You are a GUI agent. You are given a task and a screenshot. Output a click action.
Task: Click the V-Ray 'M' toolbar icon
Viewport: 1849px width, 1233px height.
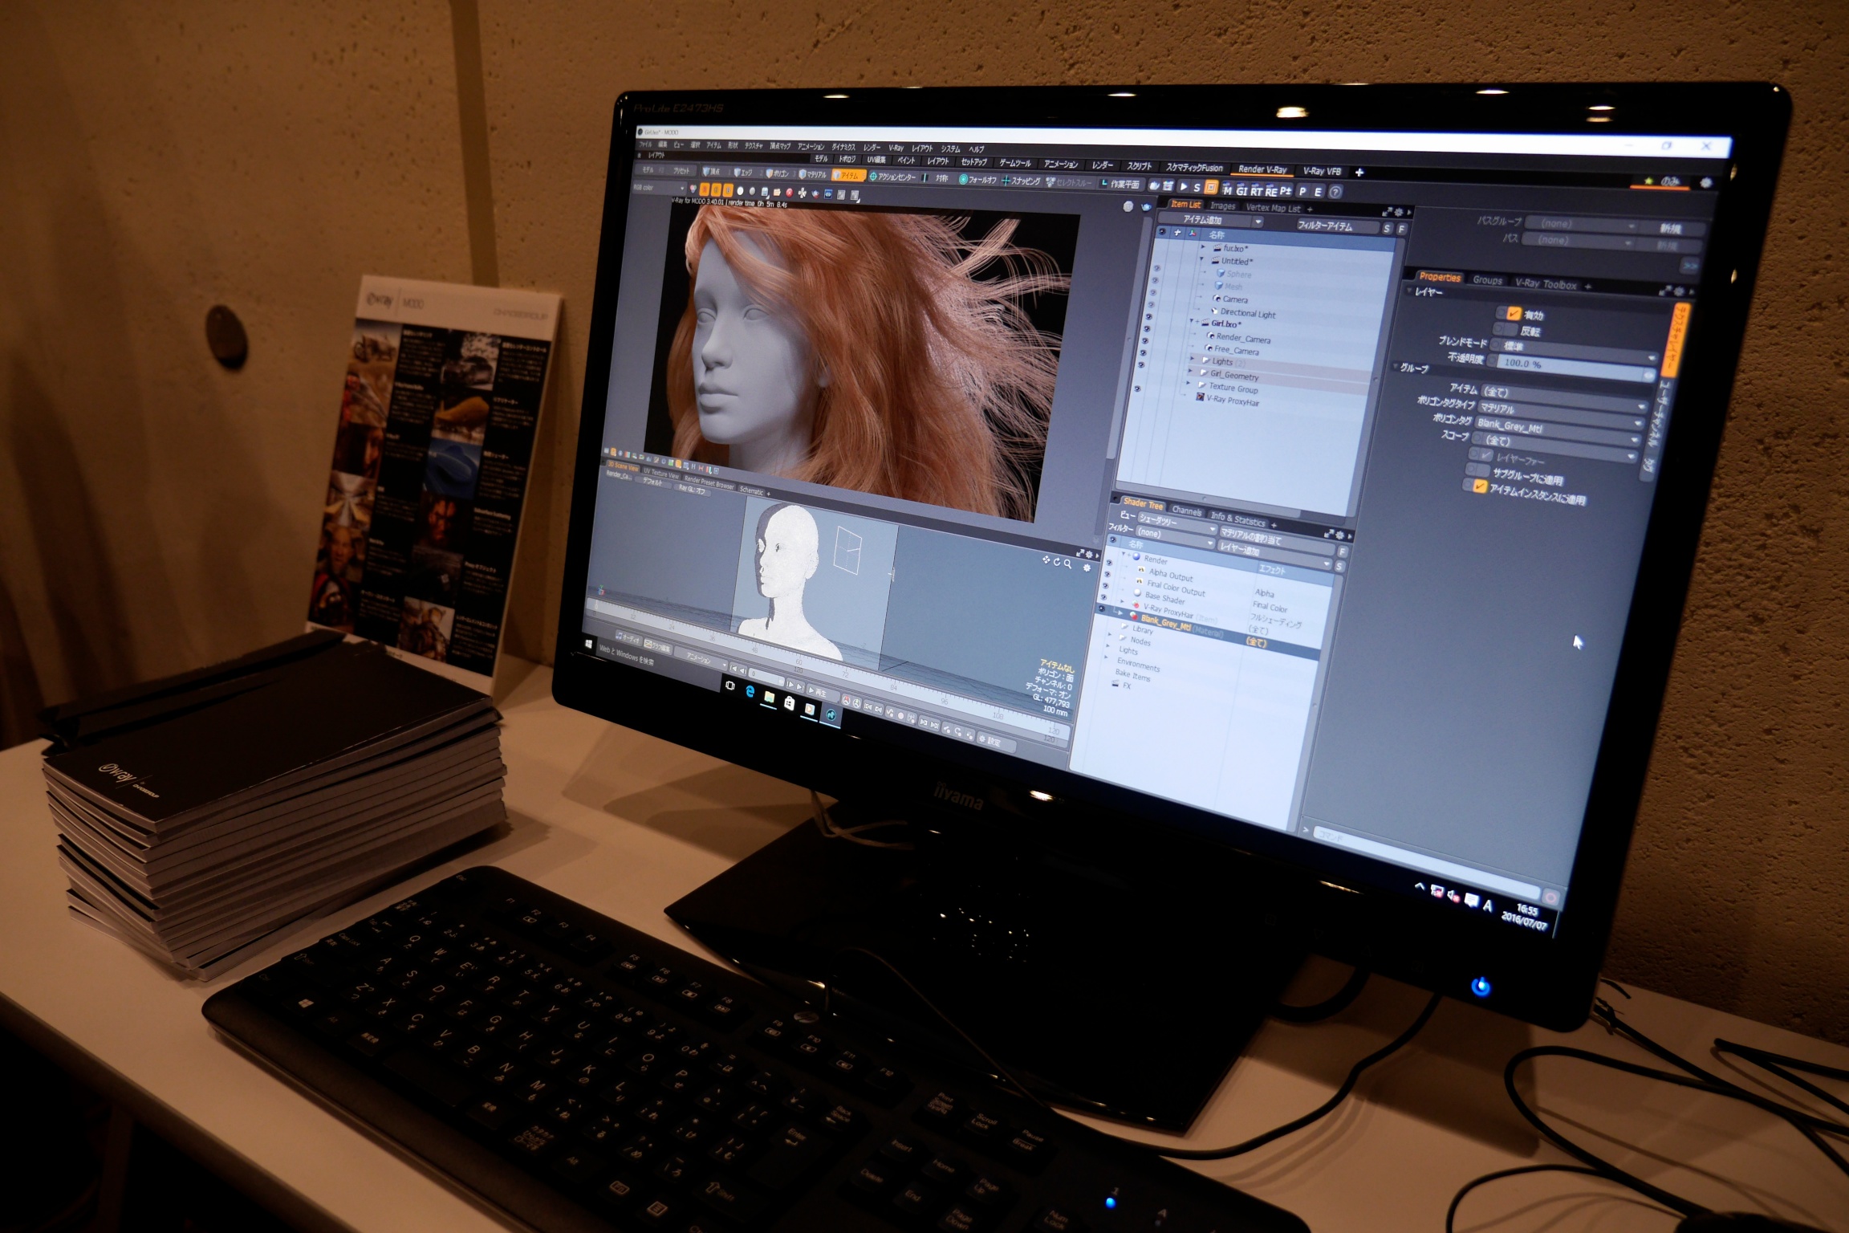point(1227,190)
